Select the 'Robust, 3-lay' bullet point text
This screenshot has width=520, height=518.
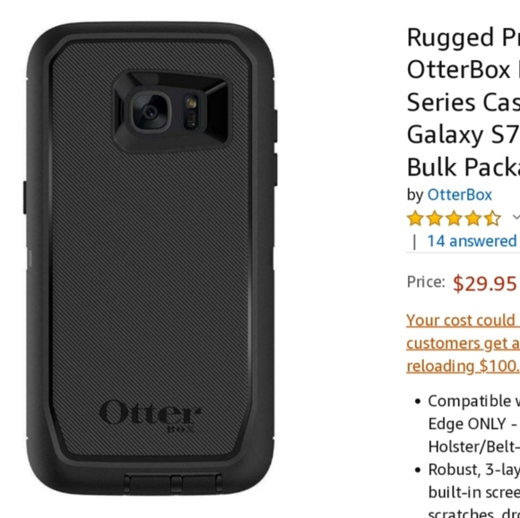pyautogui.click(x=474, y=492)
